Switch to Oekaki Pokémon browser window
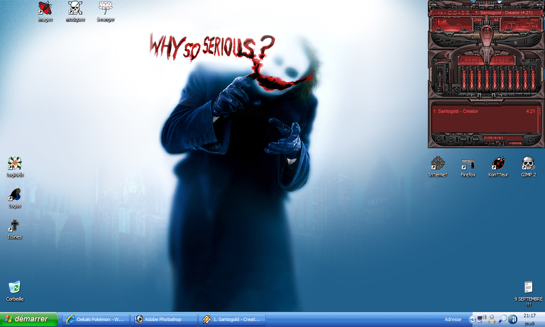This screenshot has height=327, width=545. (x=95, y=320)
